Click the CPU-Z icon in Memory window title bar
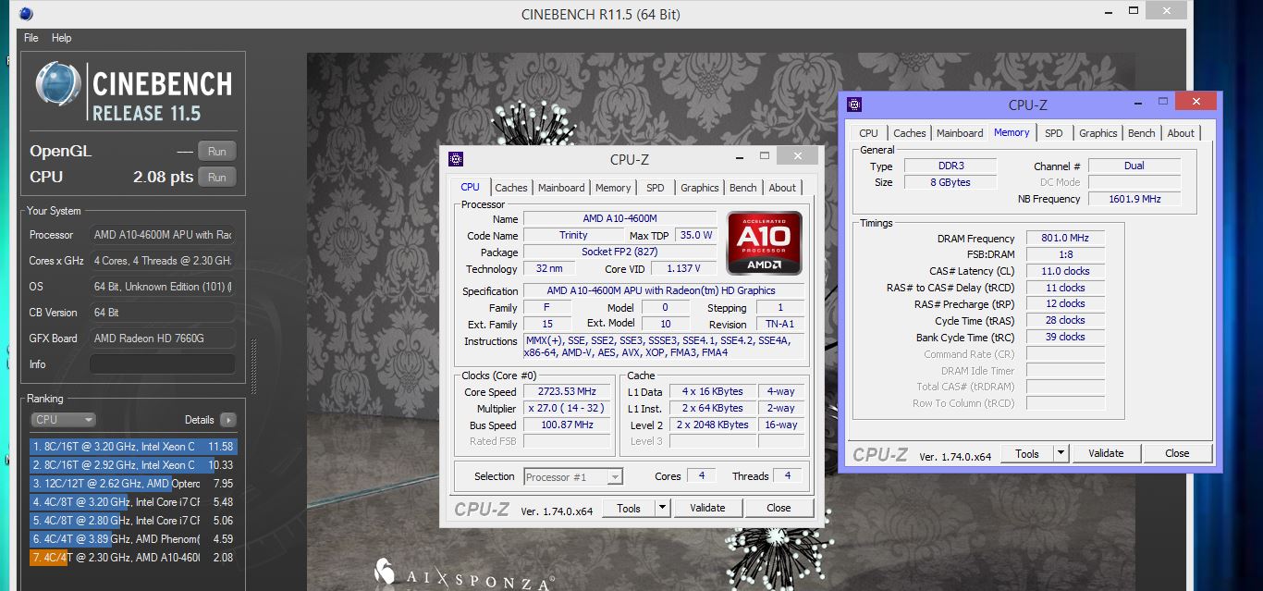 854,105
